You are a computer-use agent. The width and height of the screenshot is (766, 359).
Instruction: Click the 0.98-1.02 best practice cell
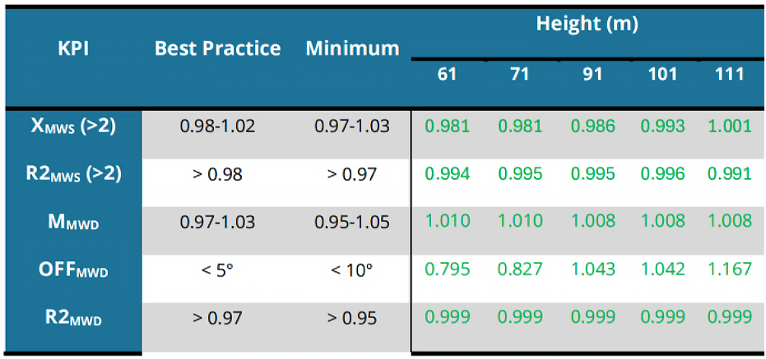coord(217,127)
